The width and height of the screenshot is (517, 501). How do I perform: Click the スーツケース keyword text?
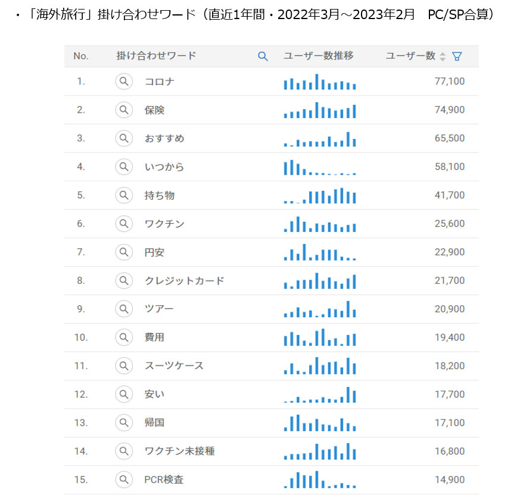coord(174,366)
